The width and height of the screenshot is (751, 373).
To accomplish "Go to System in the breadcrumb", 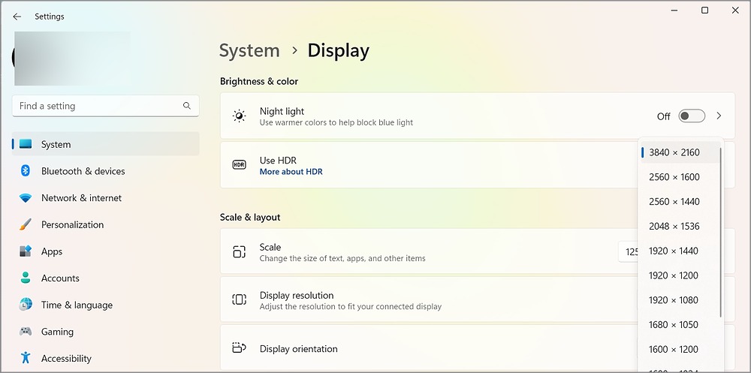I will [249, 51].
